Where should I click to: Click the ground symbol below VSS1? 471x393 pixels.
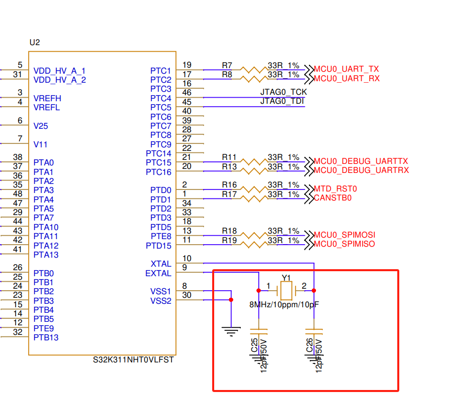[231, 331]
